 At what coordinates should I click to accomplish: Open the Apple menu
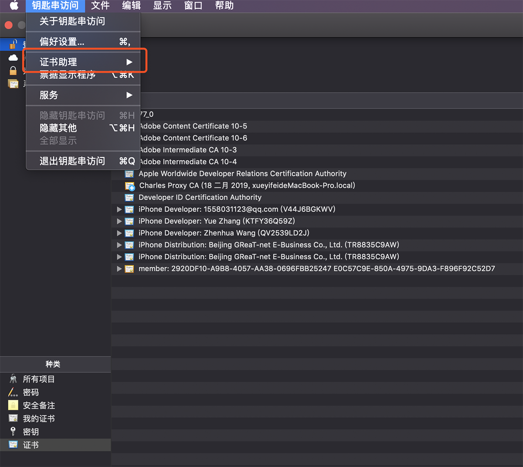pyautogui.click(x=14, y=5)
